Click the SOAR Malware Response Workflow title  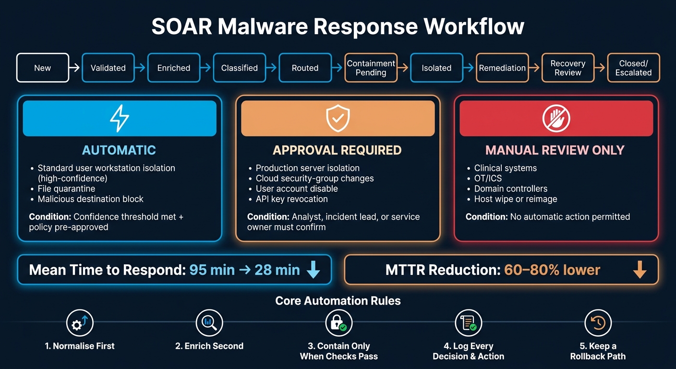pyautogui.click(x=338, y=27)
